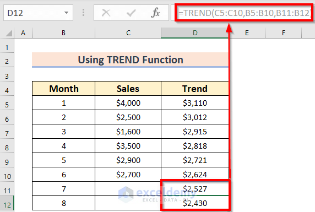Select Month cell containing 6

(x=64, y=175)
